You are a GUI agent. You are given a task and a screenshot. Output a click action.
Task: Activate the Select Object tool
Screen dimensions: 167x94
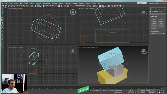(24, 6)
